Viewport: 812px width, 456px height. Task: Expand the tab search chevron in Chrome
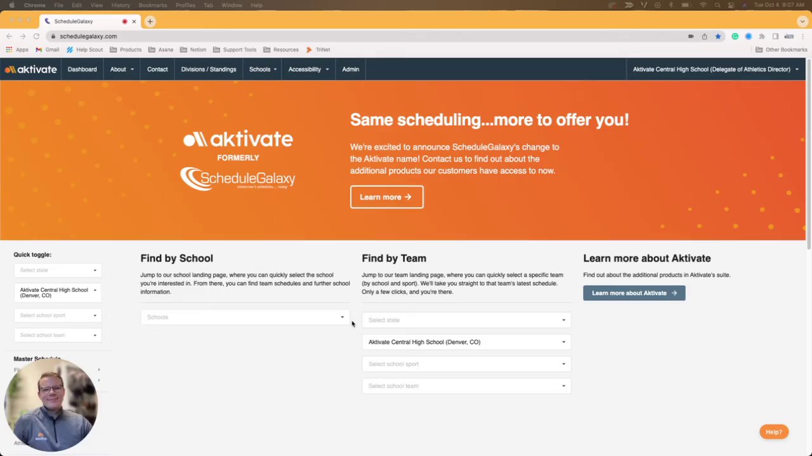coord(802,22)
